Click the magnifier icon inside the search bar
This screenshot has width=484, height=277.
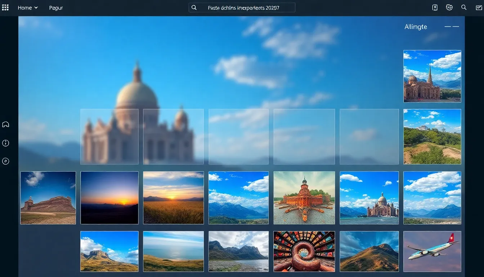[194, 8]
